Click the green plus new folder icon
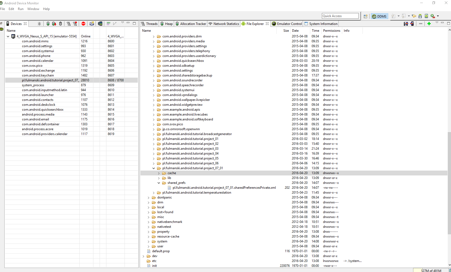Image resolution: width=451 pixels, height=272 pixels. point(429,24)
